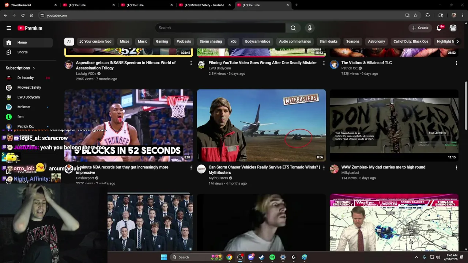The width and height of the screenshot is (468, 263).
Task: Open EWU Bodycam subscription channel
Action: (28, 97)
